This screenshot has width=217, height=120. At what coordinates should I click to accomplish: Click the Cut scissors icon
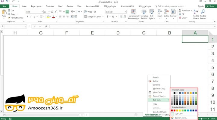click(9, 10)
